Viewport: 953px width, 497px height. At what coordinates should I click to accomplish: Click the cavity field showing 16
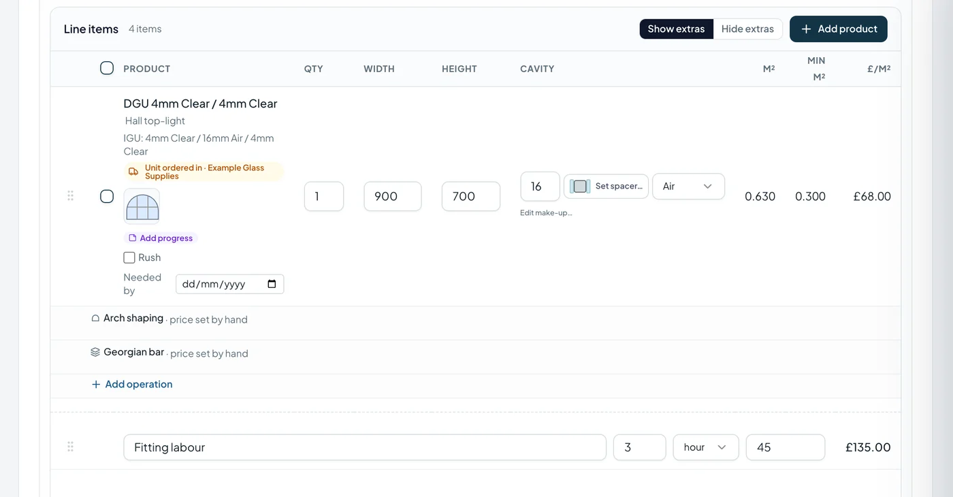click(540, 187)
